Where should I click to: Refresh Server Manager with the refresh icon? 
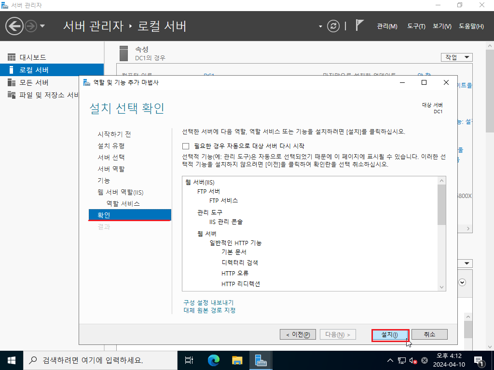tap(333, 26)
